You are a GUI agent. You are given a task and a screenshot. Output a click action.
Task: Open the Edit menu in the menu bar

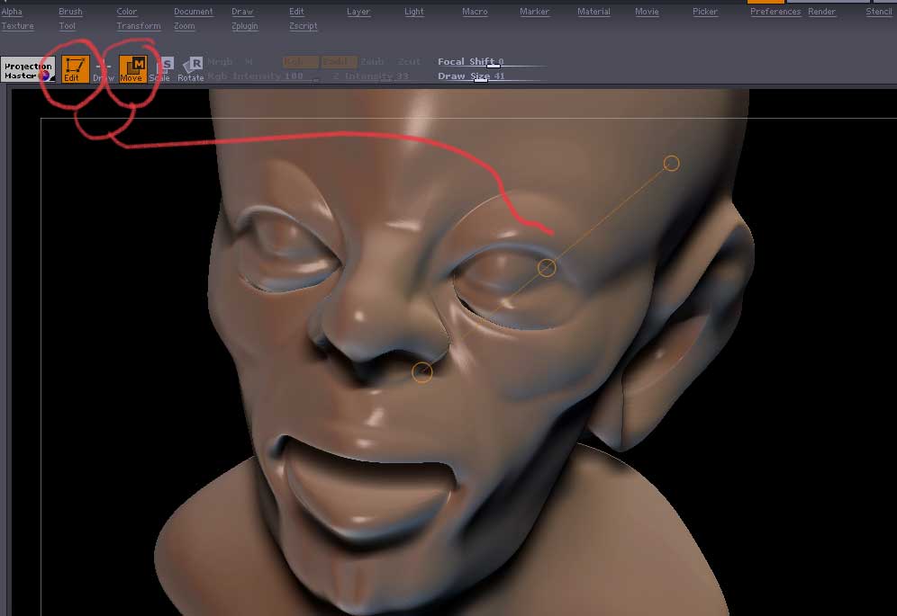pyautogui.click(x=296, y=12)
